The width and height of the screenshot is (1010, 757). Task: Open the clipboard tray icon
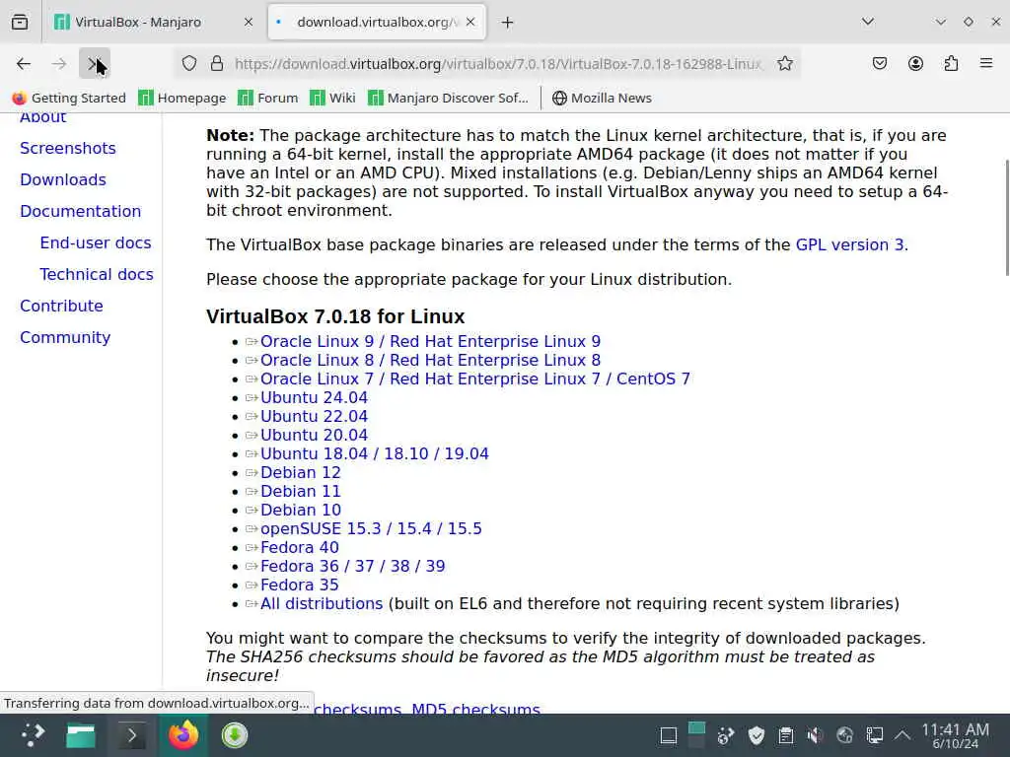click(x=785, y=735)
